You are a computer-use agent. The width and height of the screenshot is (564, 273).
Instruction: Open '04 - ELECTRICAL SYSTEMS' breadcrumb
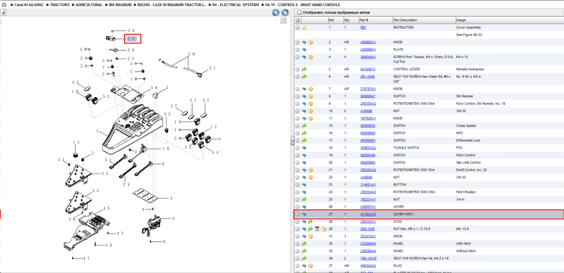click(236, 5)
